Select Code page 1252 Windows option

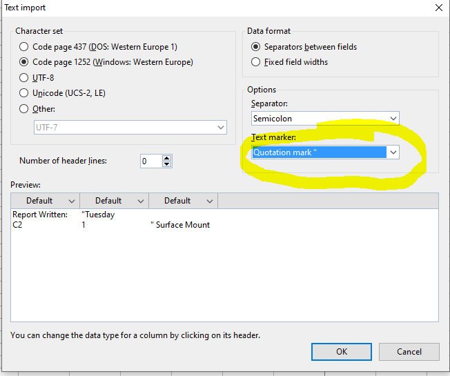tap(25, 62)
